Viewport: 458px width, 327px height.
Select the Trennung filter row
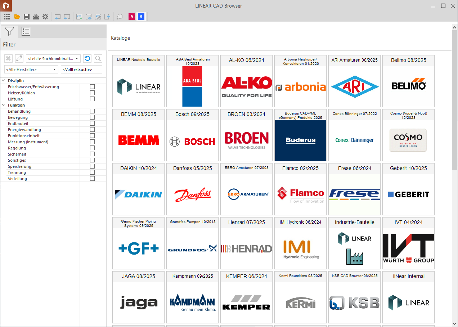[x=53, y=173]
